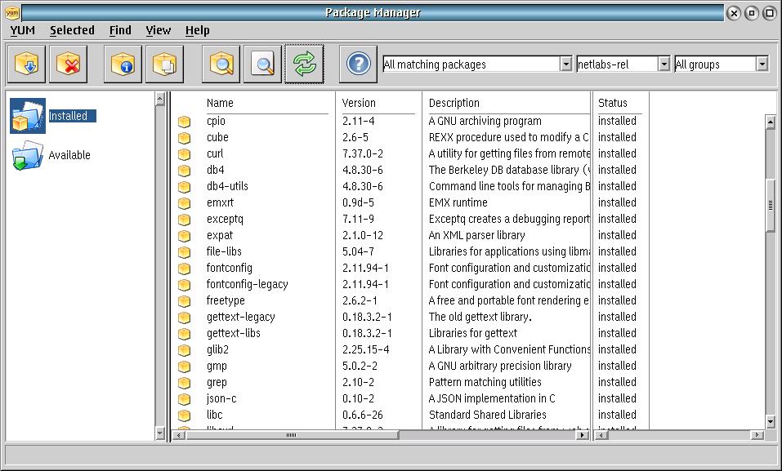Click the package icon beside cpio

pyautogui.click(x=185, y=122)
